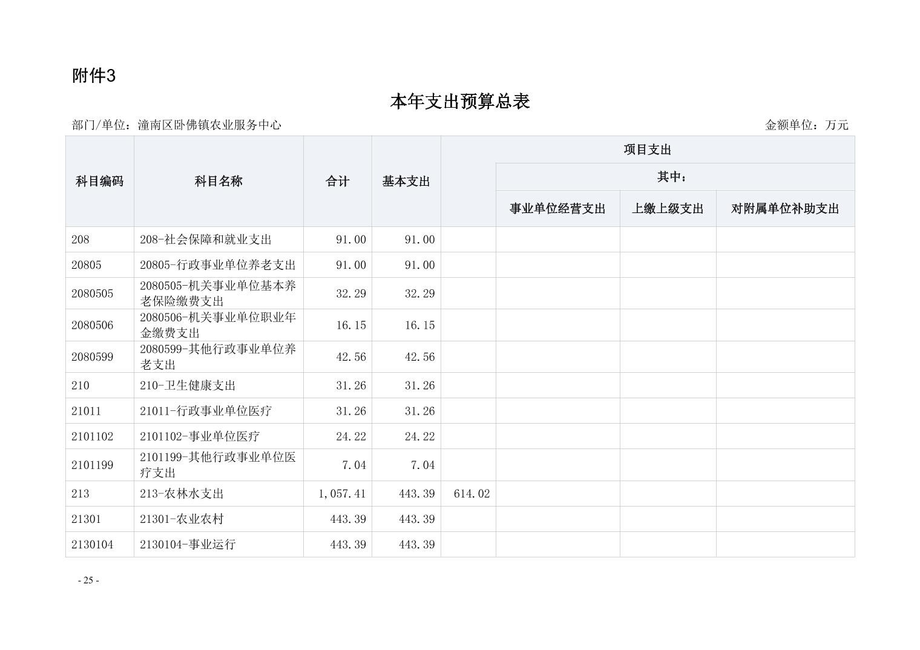Click 合计 value 7.04 in row 2101199

click(x=354, y=465)
